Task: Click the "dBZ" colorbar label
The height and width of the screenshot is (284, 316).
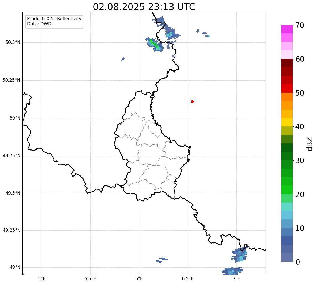Action: point(310,144)
